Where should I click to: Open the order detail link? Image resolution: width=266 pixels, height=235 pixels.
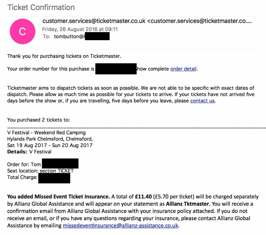point(183,69)
